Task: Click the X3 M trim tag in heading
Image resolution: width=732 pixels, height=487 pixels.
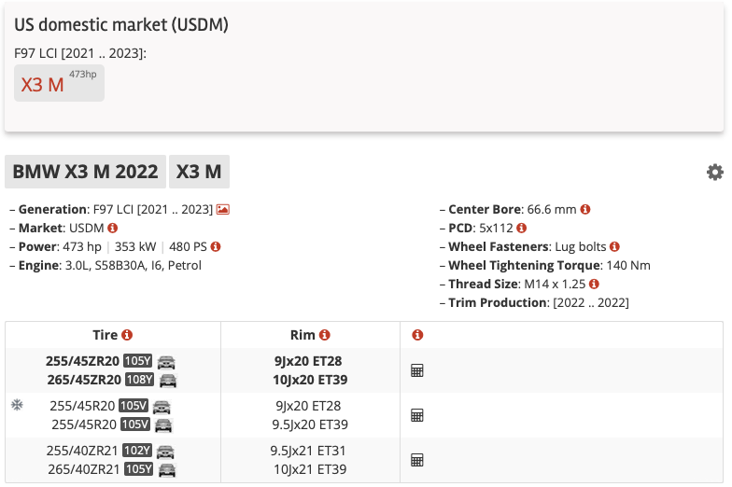Action: 199,173
